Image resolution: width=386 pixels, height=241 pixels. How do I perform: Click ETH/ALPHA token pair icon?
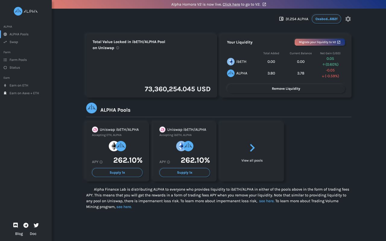click(x=117, y=146)
